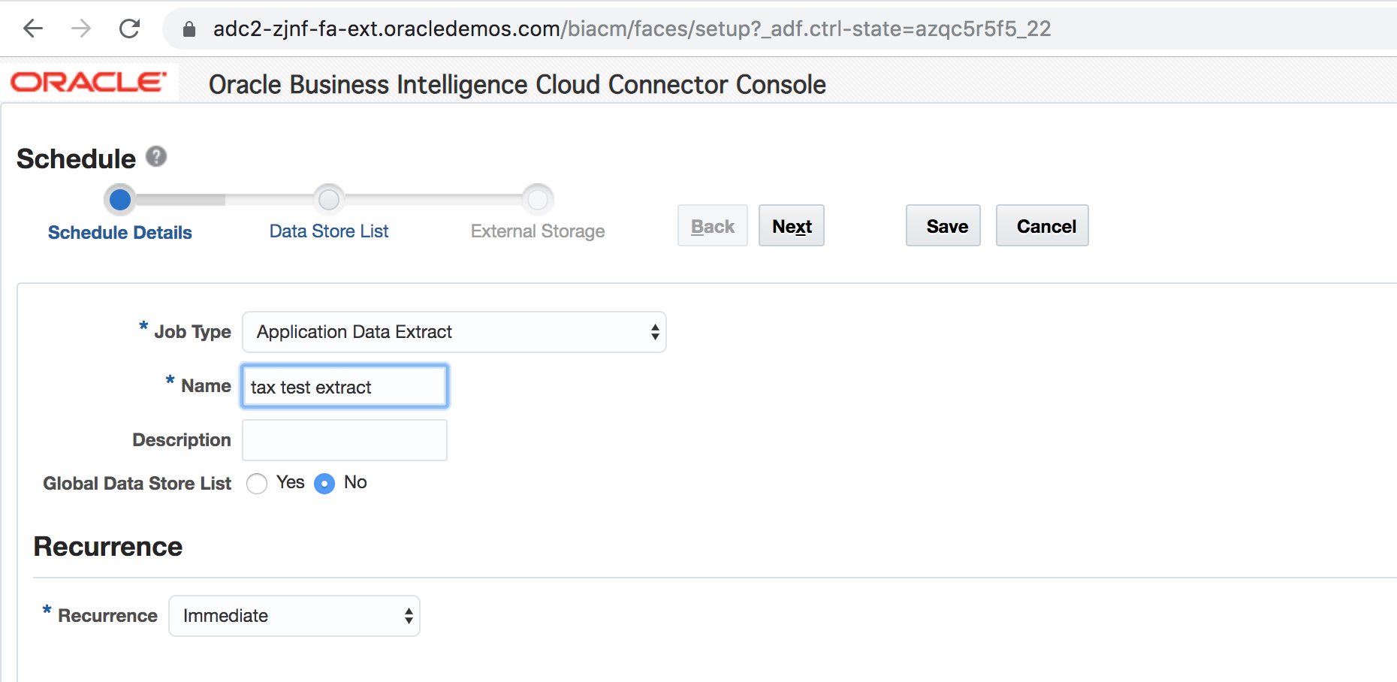Click the browser forward arrow
Viewport: 1397px width, 682px height.
click(x=81, y=29)
